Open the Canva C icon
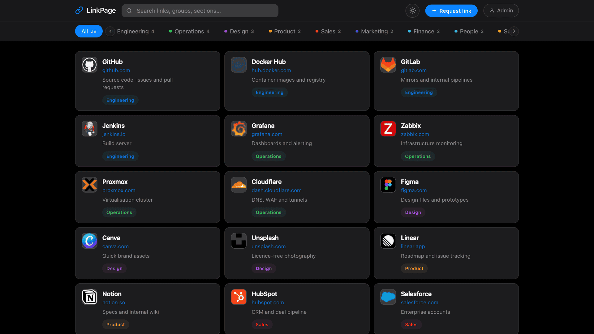Image resolution: width=594 pixels, height=334 pixels. click(x=89, y=241)
